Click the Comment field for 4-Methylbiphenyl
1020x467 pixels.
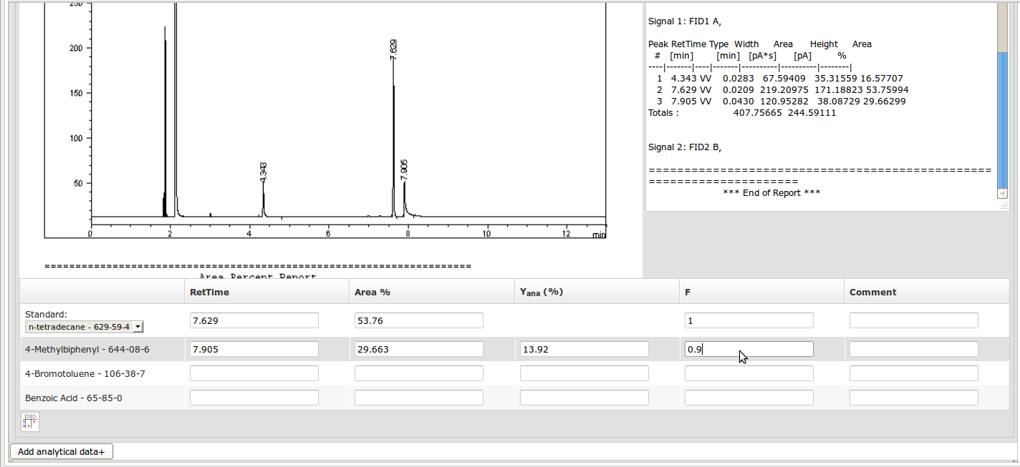(x=913, y=349)
